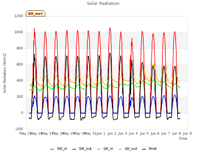The image size is (207, 155).
Task: Click the 800 y-axis tick label
Action: [x=20, y=48]
